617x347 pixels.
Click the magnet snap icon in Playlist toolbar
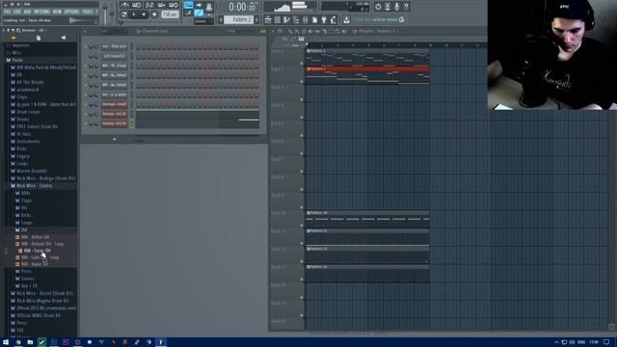280,31
